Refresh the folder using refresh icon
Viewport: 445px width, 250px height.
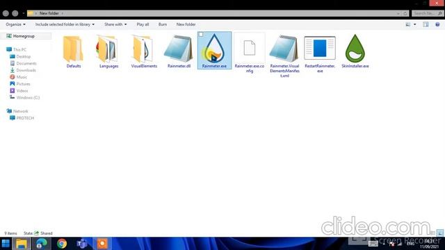tap(405, 13)
